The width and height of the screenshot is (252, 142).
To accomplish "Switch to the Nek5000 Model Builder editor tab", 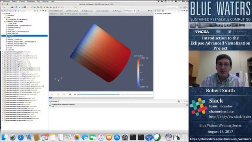I will (x=56, y=11).
